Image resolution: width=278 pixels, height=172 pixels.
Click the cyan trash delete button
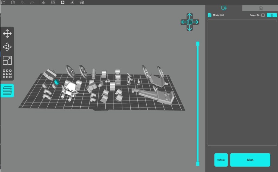pyautogui.click(x=272, y=15)
